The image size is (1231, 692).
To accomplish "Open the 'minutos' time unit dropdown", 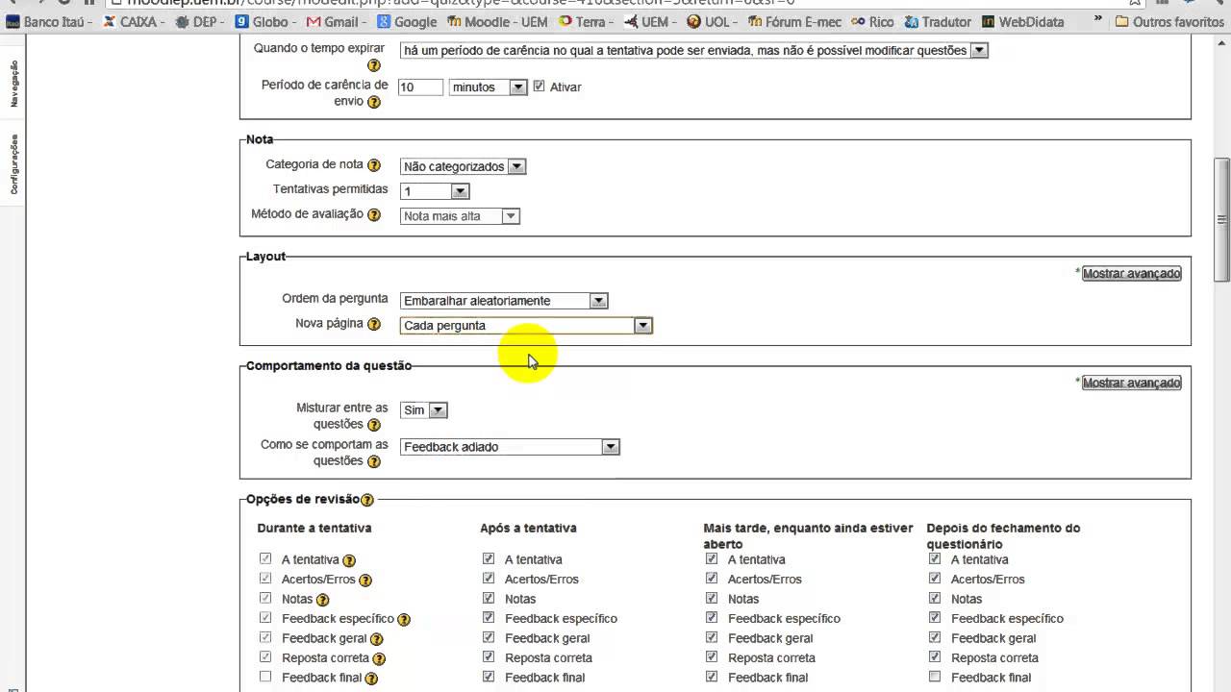I will point(489,86).
